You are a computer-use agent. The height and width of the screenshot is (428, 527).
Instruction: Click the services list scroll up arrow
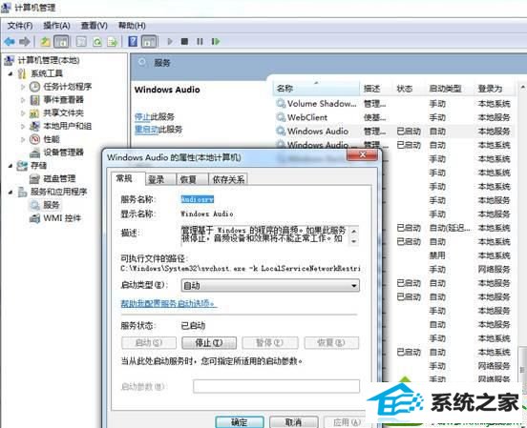click(522, 88)
